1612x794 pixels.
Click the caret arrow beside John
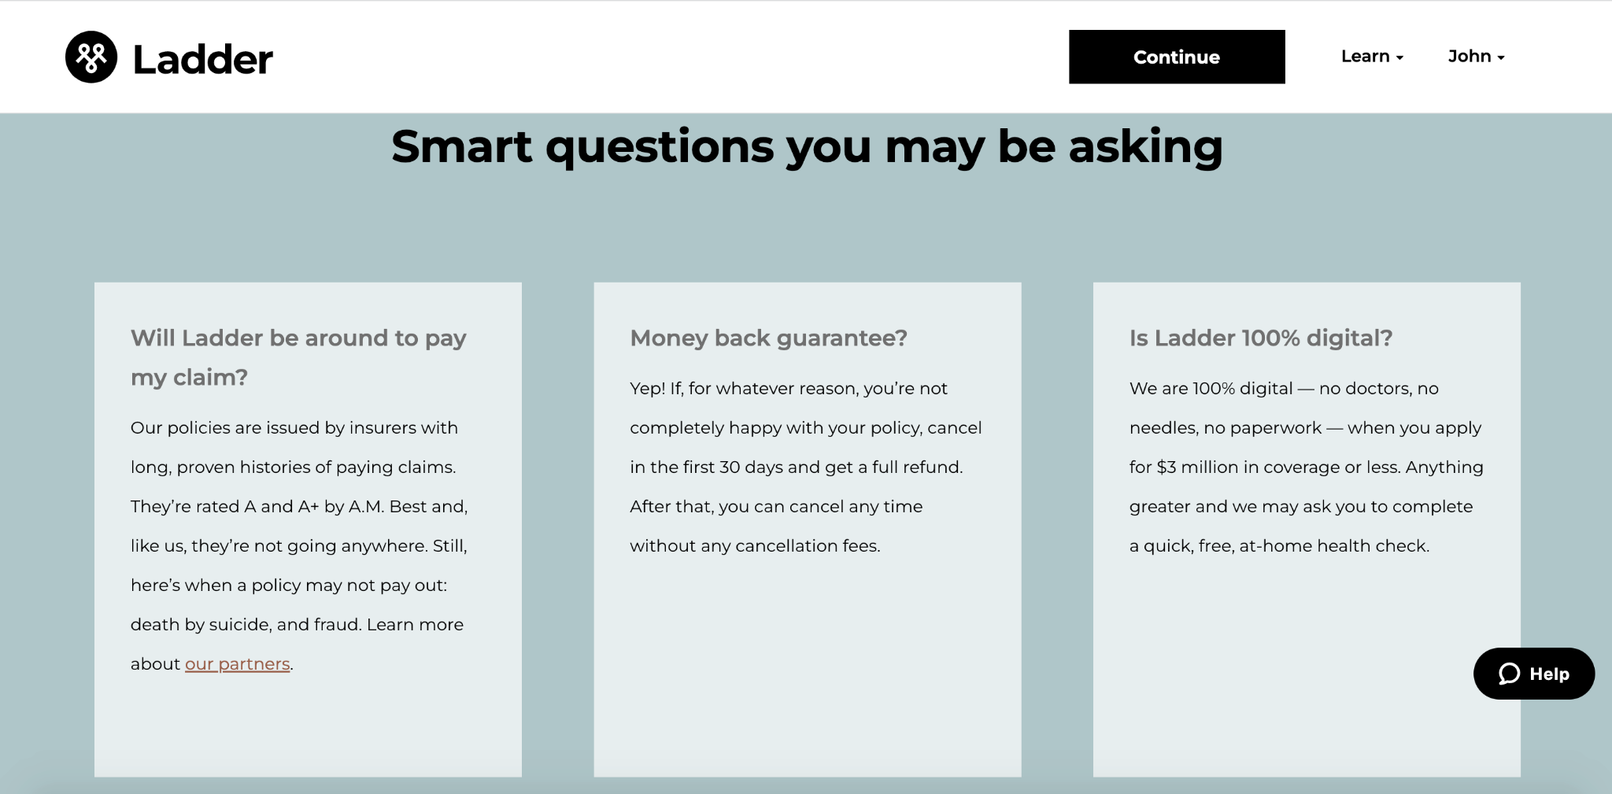1501,58
